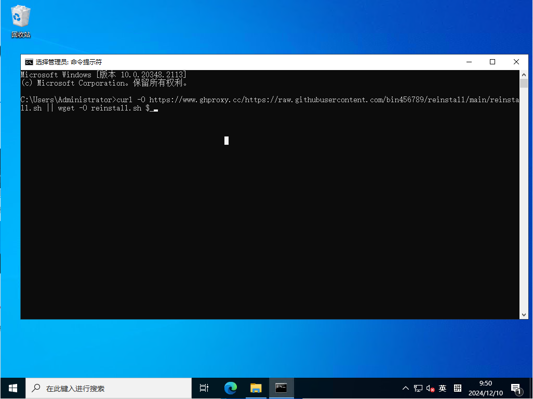This screenshot has width=533, height=399.
Task: Click the 'Microsoft Corporation。保留所有权利。' line
Action: click(x=112, y=83)
